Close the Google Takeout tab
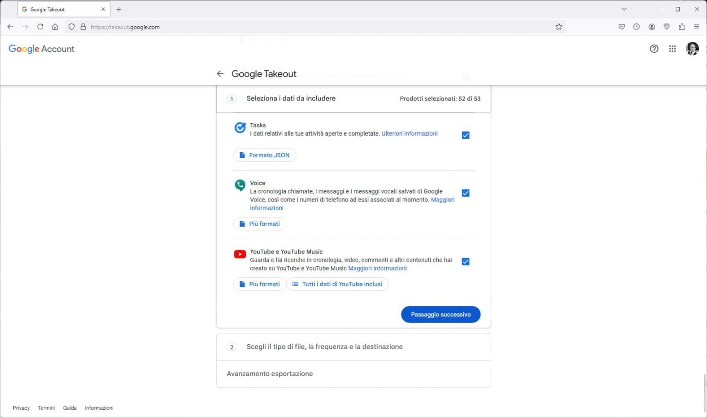The width and height of the screenshot is (707, 418). [103, 9]
